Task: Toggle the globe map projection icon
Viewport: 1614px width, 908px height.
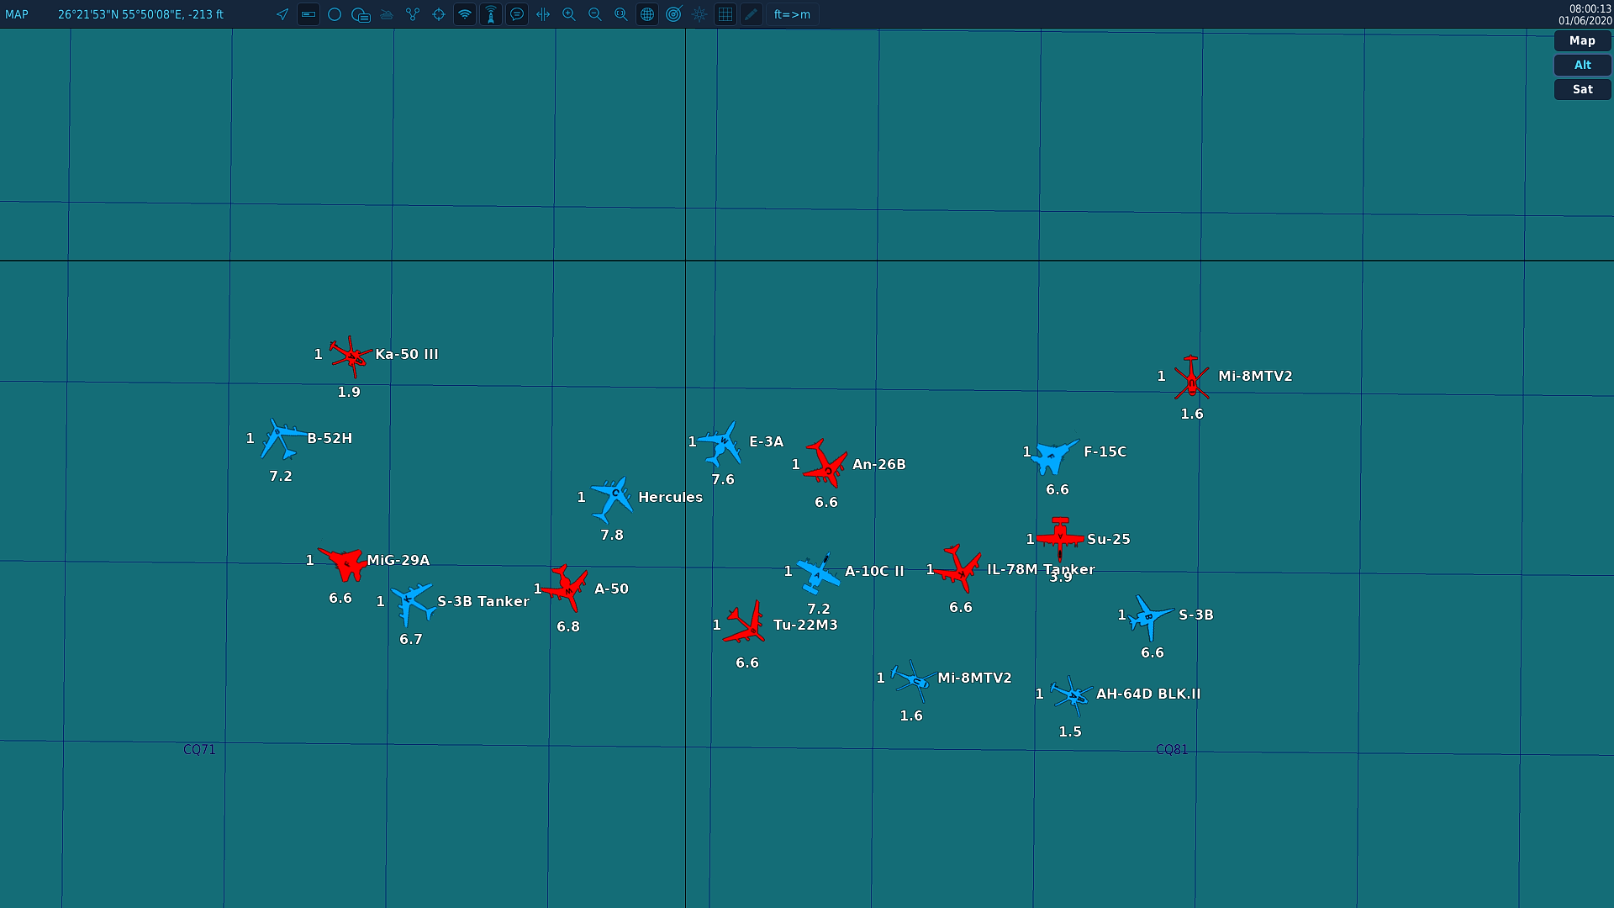Action: click(x=647, y=14)
